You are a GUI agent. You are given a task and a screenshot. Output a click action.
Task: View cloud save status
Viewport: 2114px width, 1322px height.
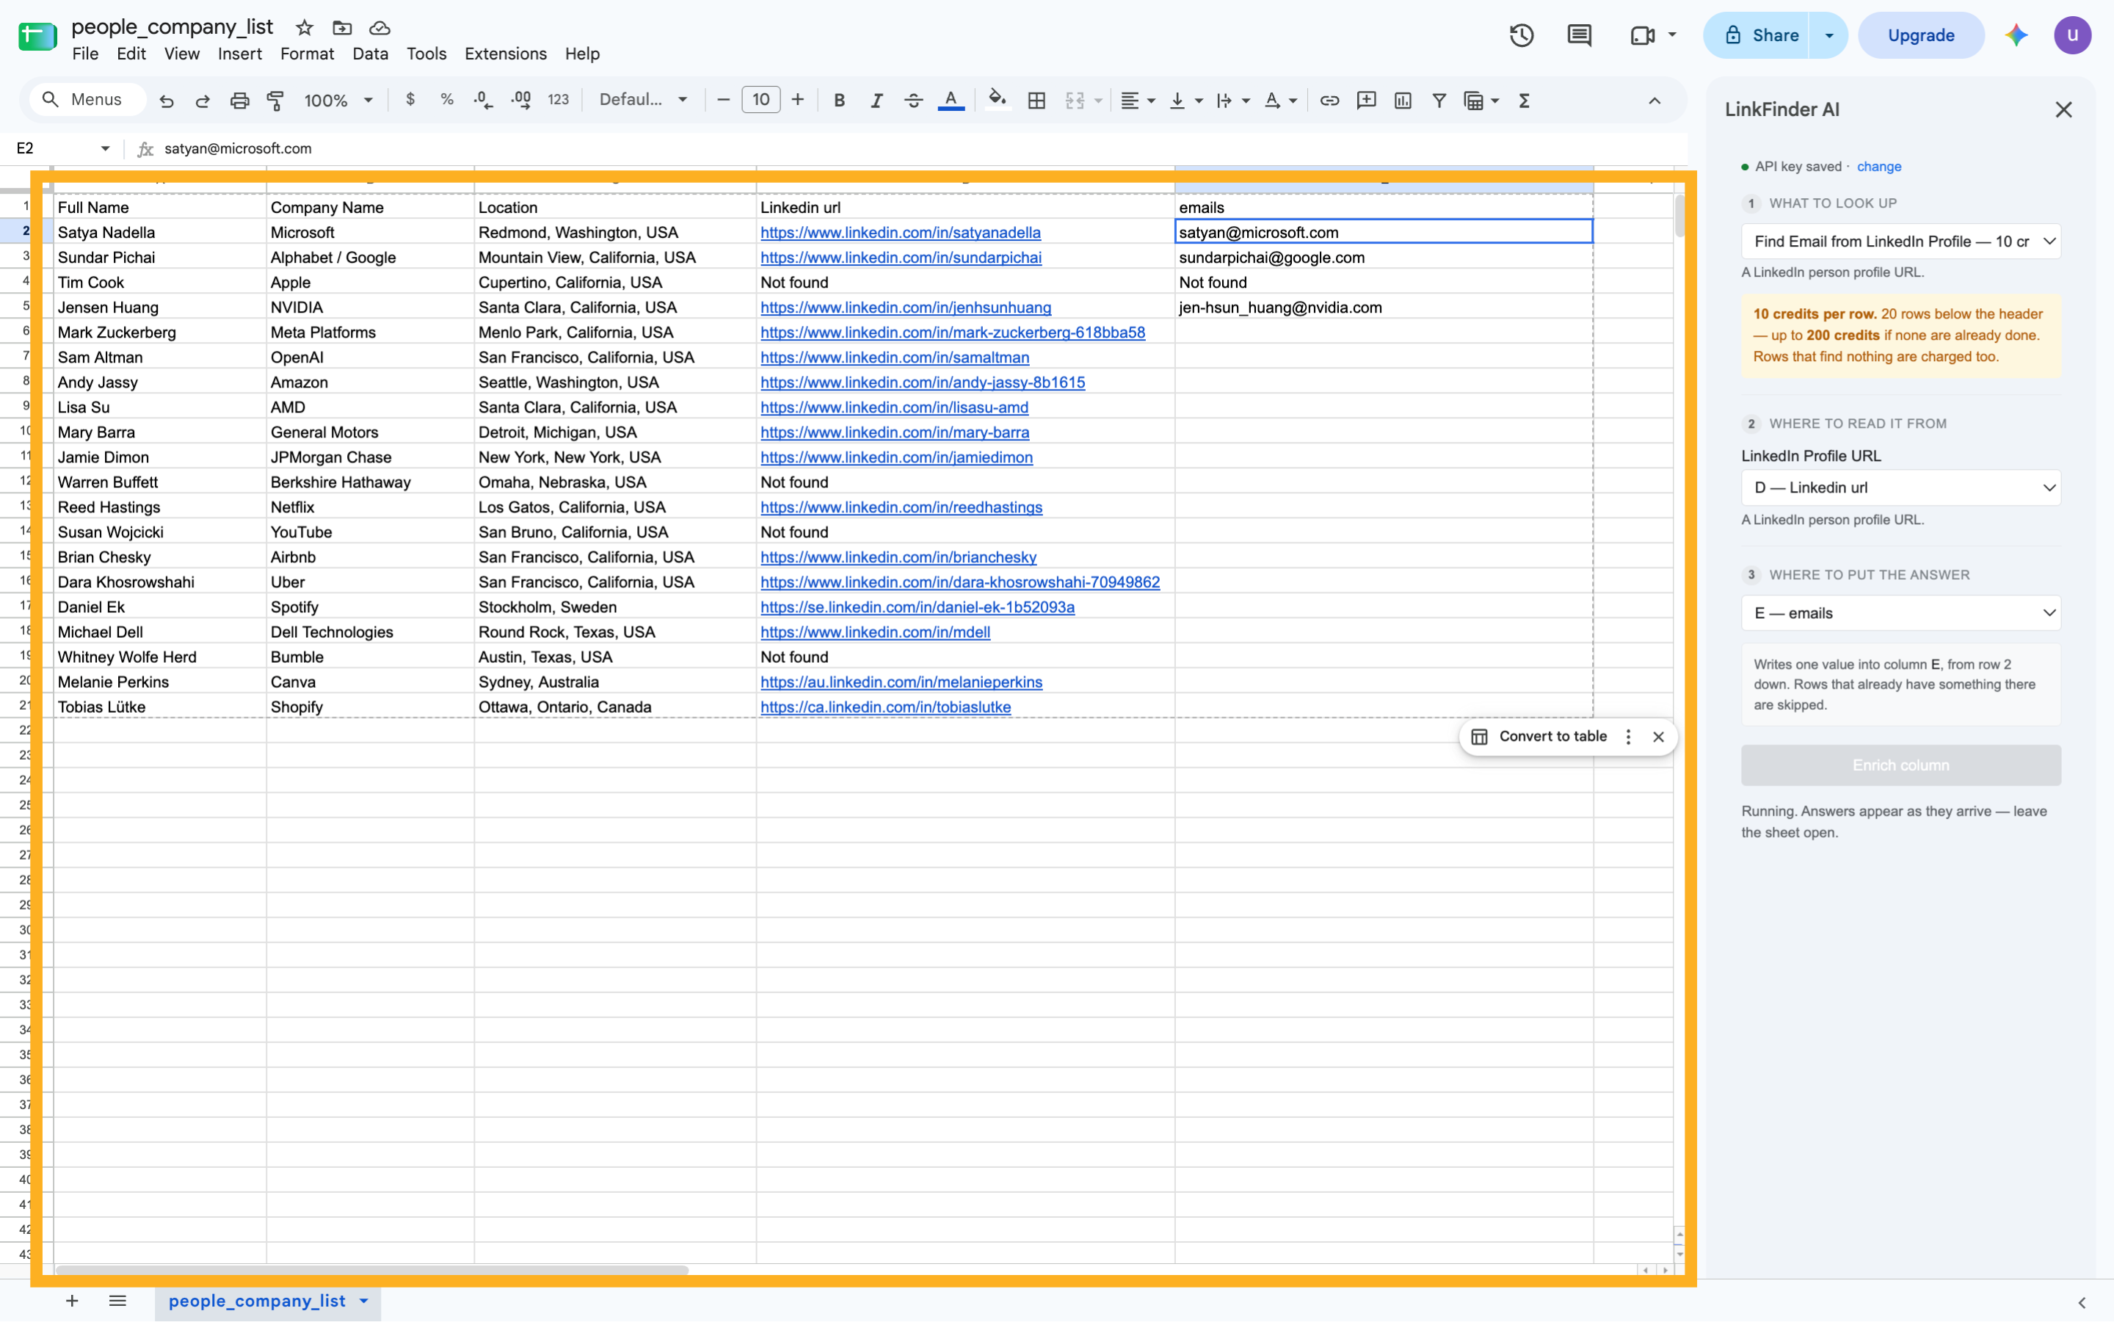point(379,28)
